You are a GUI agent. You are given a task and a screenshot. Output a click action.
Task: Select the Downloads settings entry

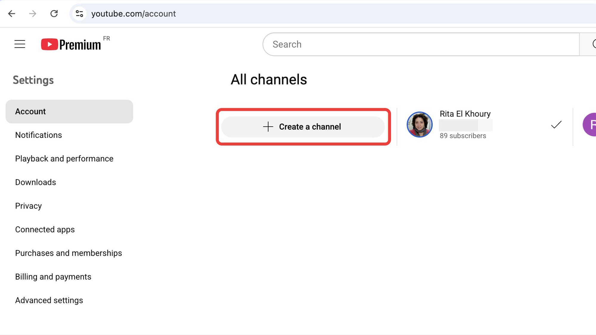35,182
